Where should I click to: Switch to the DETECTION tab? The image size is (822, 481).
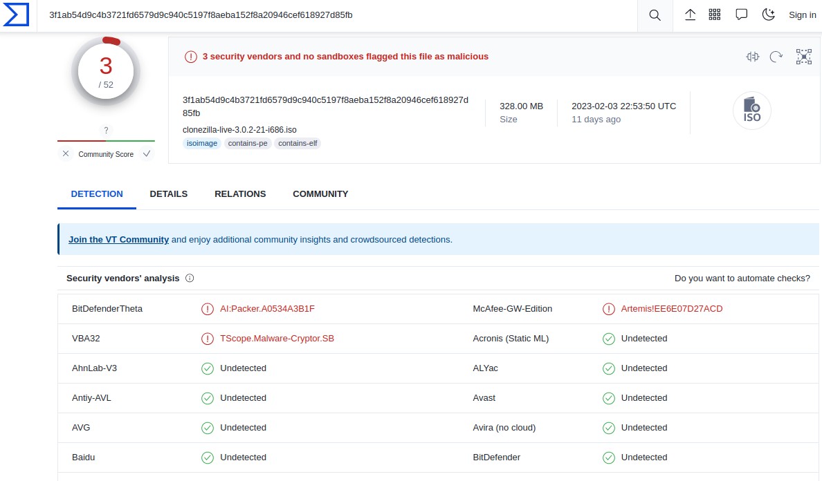(97, 194)
